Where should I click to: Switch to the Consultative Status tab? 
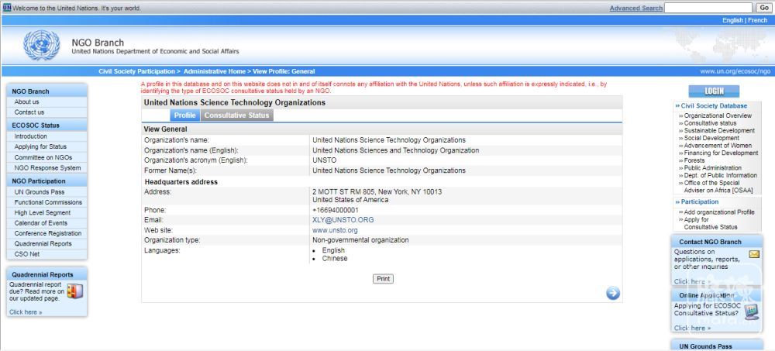(x=236, y=115)
